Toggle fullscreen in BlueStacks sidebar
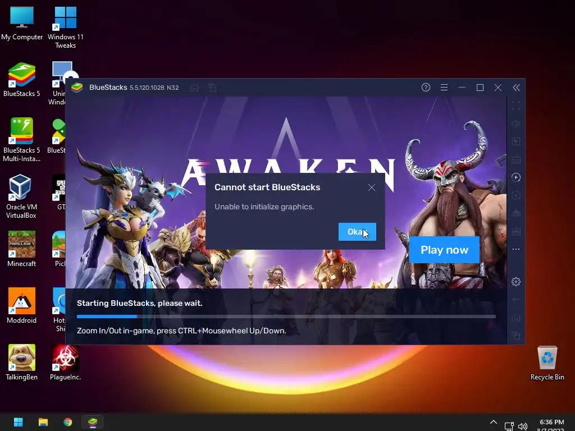The height and width of the screenshot is (431, 575). [x=516, y=106]
